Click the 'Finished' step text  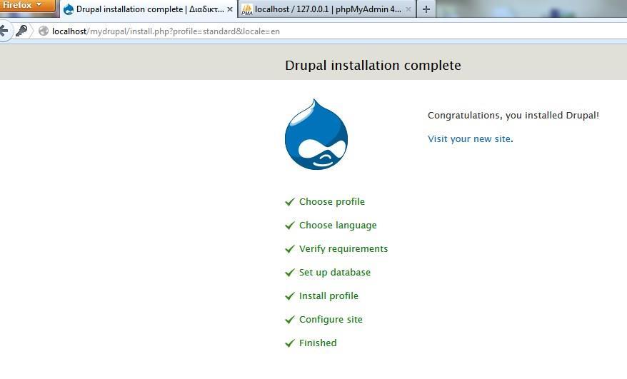click(318, 343)
